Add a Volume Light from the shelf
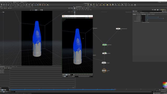Image resolution: width=167 pixels, height=94 pixels. (100, 5)
